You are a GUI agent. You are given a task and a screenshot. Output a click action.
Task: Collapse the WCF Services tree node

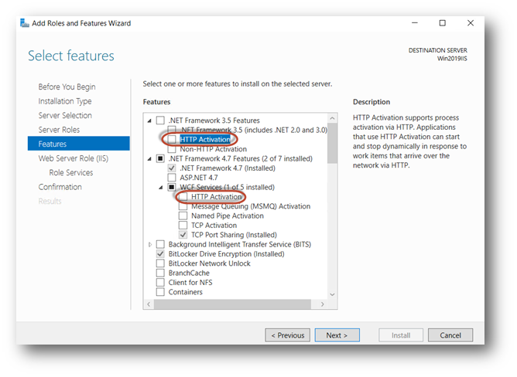(x=161, y=188)
